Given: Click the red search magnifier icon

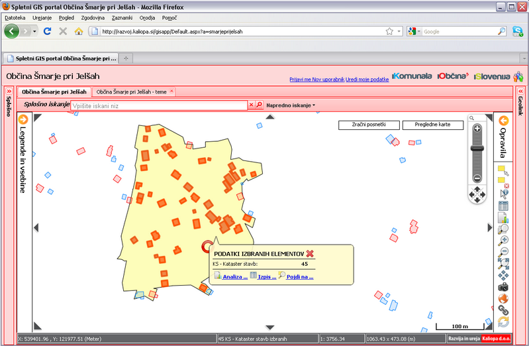Looking at the screenshot, I should coord(260,105).
